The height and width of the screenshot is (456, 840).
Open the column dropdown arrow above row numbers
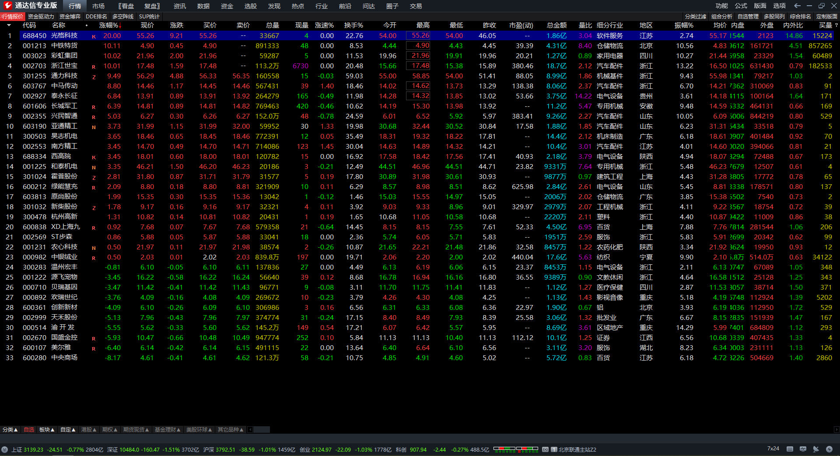click(9, 25)
